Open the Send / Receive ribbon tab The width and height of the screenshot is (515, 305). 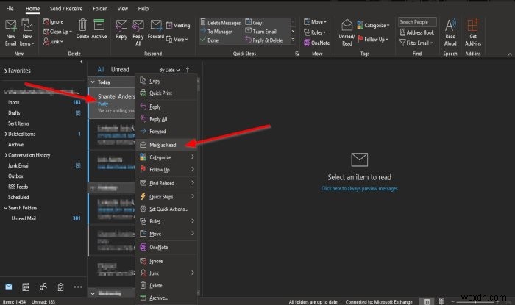tap(68, 7)
